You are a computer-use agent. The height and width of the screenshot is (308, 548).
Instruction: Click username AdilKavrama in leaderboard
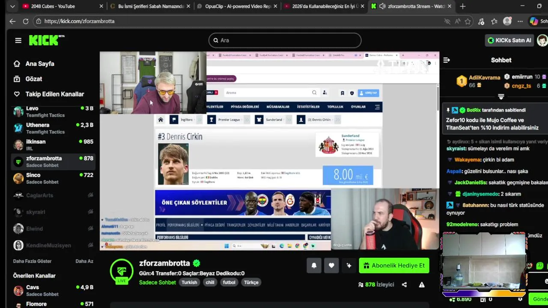point(485,77)
